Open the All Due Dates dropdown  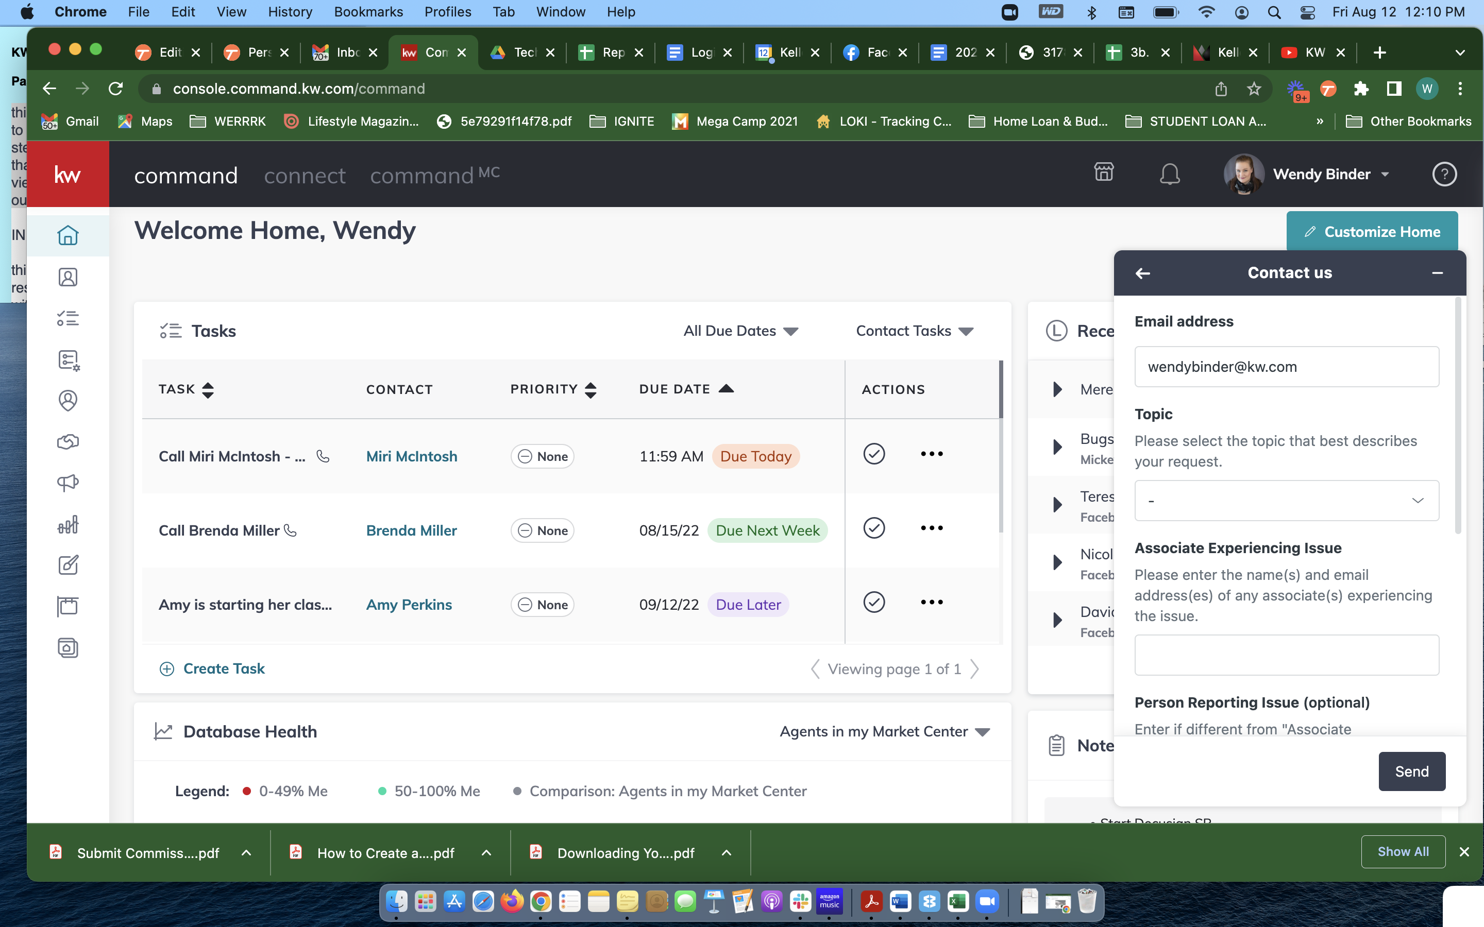(741, 331)
